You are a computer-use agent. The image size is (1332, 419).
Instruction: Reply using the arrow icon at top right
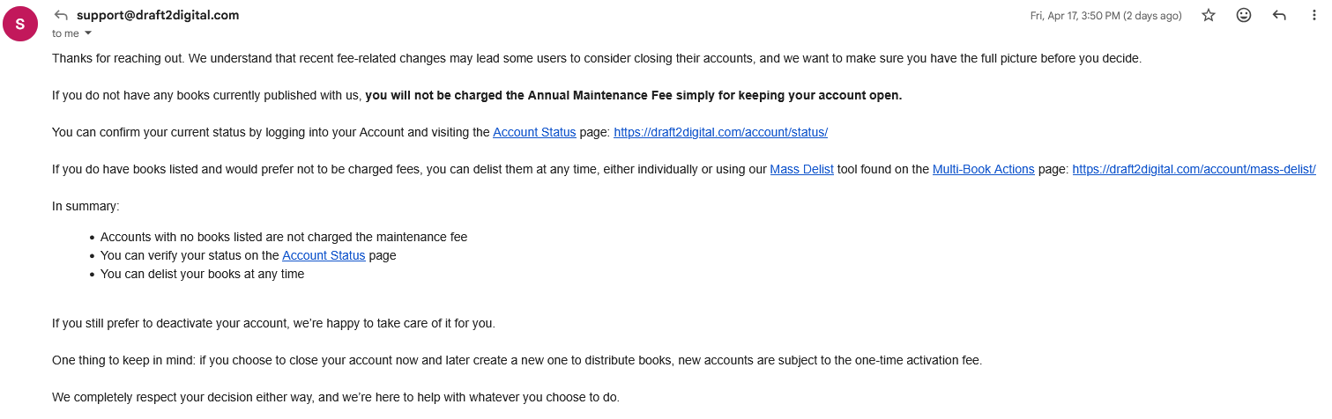(1279, 16)
